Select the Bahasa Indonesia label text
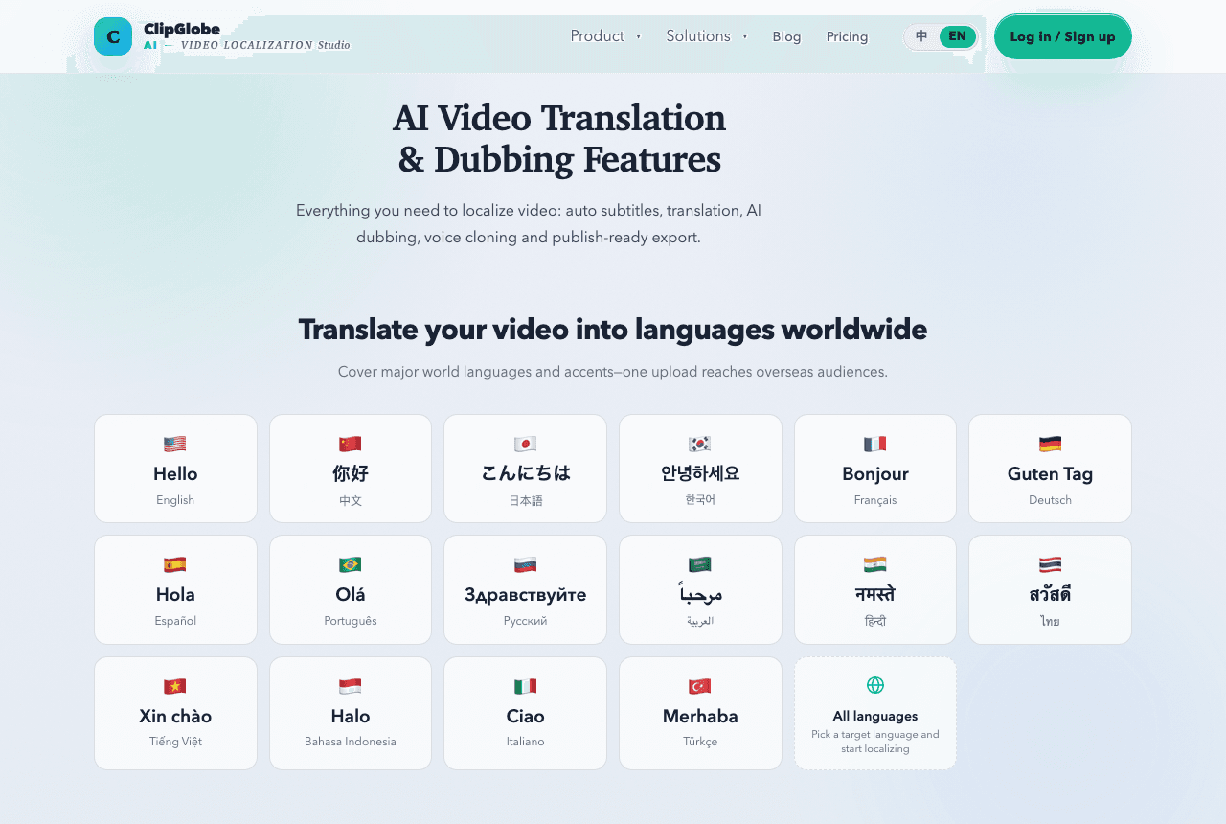The image size is (1226, 824). pos(351,742)
